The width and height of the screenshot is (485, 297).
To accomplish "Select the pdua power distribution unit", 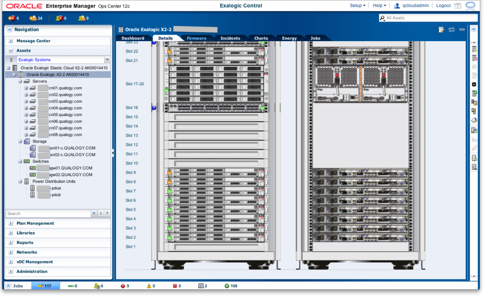I will tap(56, 188).
